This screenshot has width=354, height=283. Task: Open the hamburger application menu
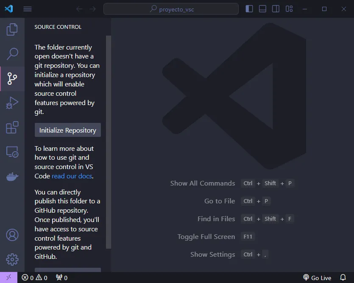click(28, 9)
